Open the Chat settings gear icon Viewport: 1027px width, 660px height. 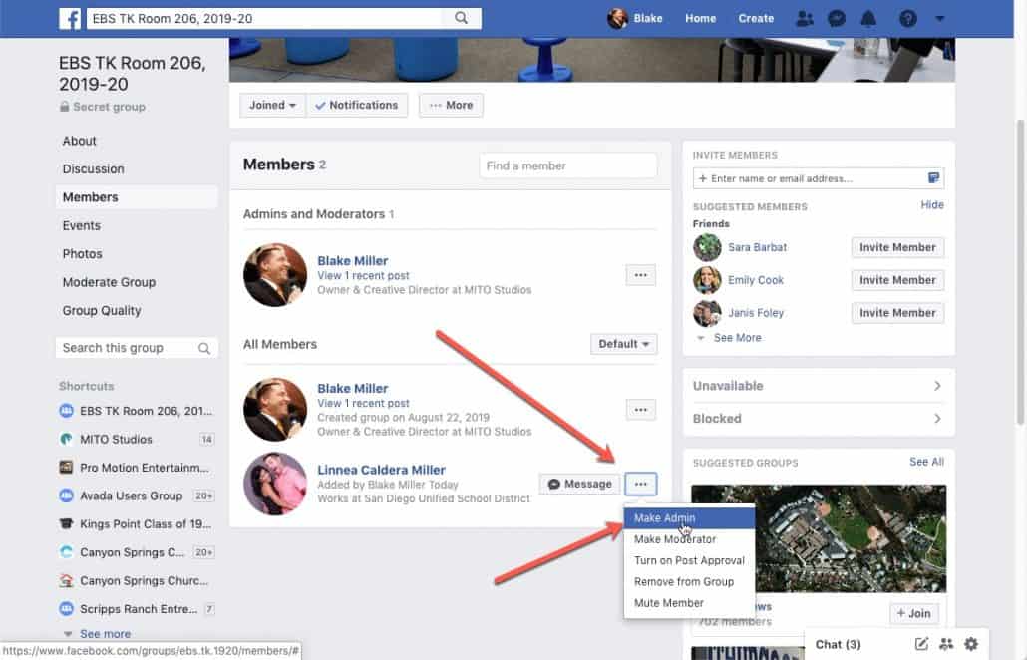[970, 644]
